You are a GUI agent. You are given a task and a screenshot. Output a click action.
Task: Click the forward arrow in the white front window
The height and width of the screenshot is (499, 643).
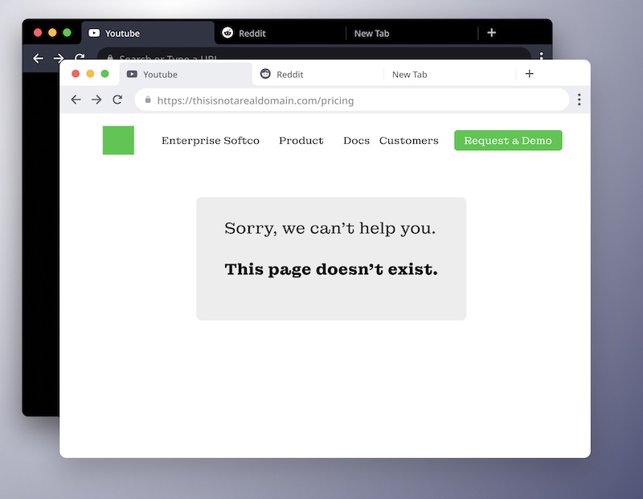(x=96, y=100)
